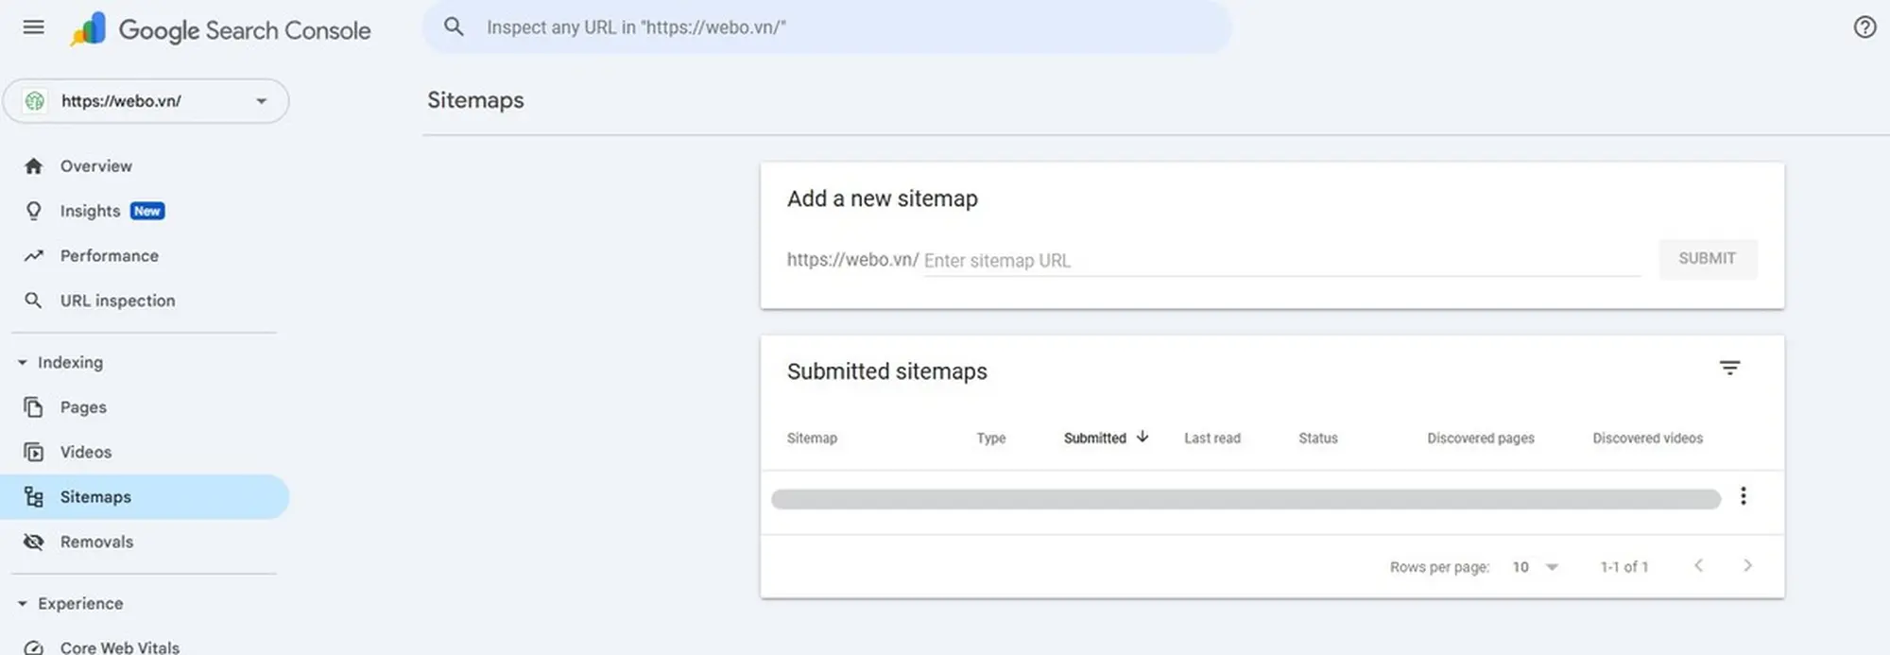Open the hamburger navigation menu
The width and height of the screenshot is (1890, 655).
click(33, 27)
